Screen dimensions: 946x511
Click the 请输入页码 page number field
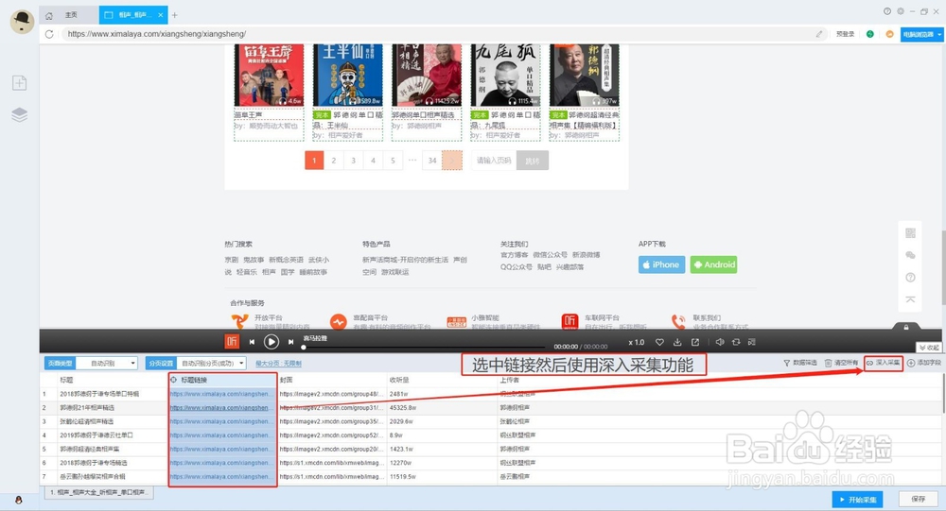493,161
